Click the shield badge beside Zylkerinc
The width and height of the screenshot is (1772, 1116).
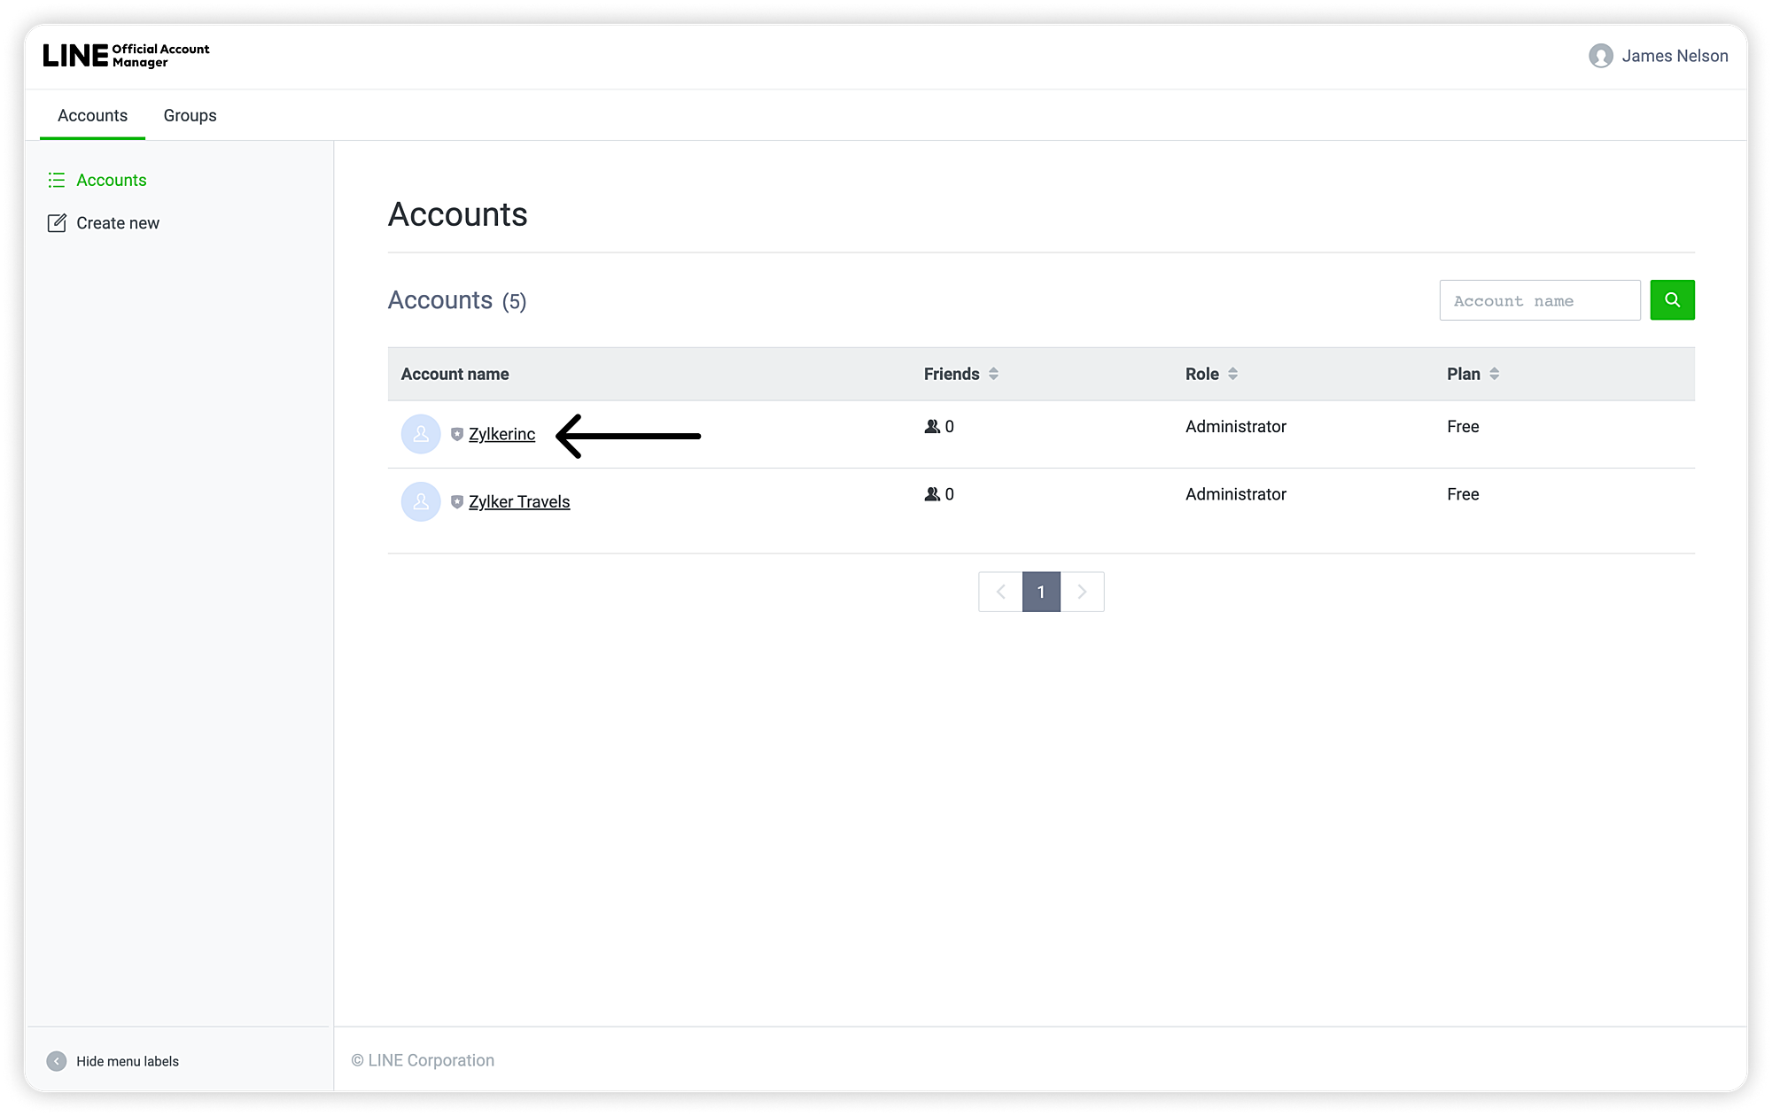(x=457, y=434)
